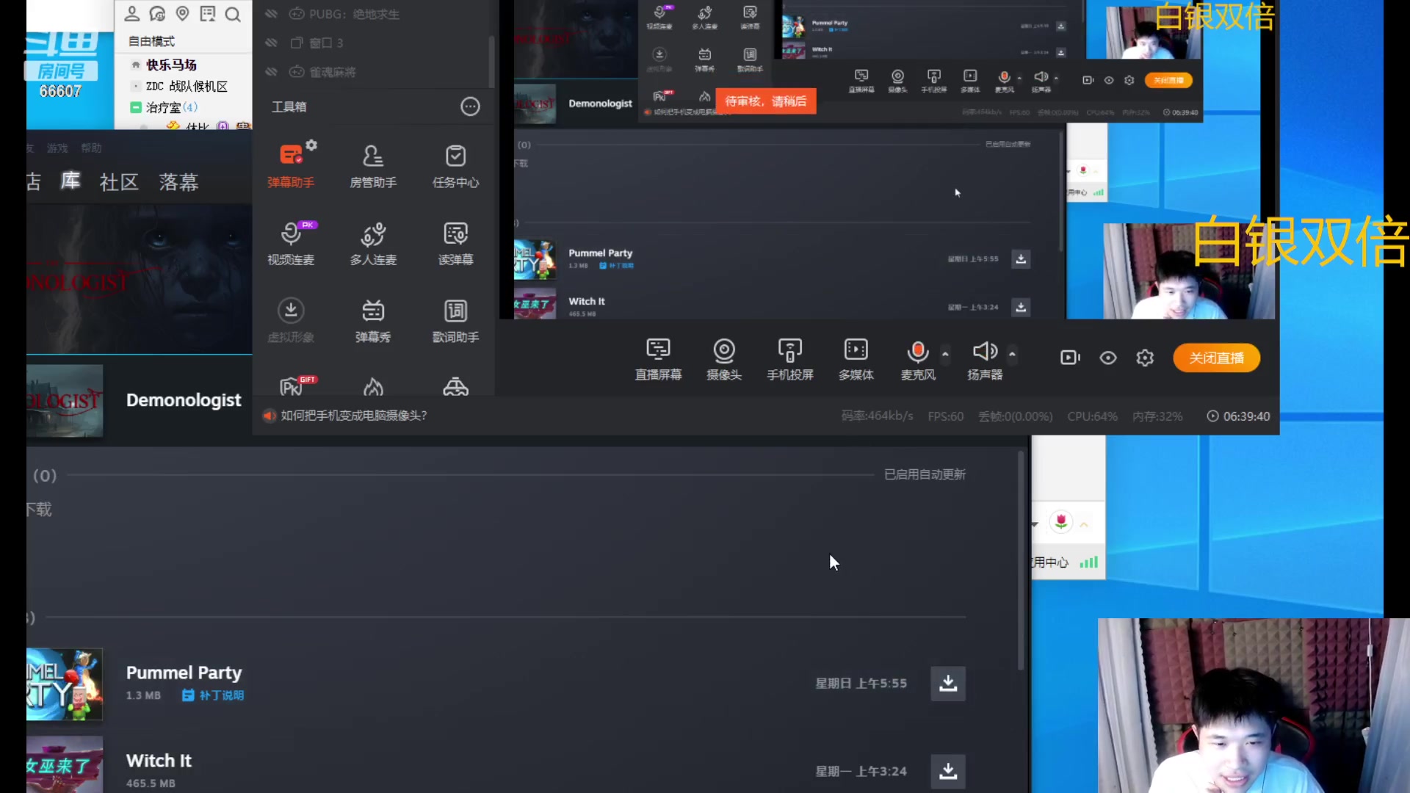Expand speaker options arrow beside 扬声器

(1012, 354)
